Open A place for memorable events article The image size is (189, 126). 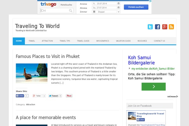click(46, 117)
